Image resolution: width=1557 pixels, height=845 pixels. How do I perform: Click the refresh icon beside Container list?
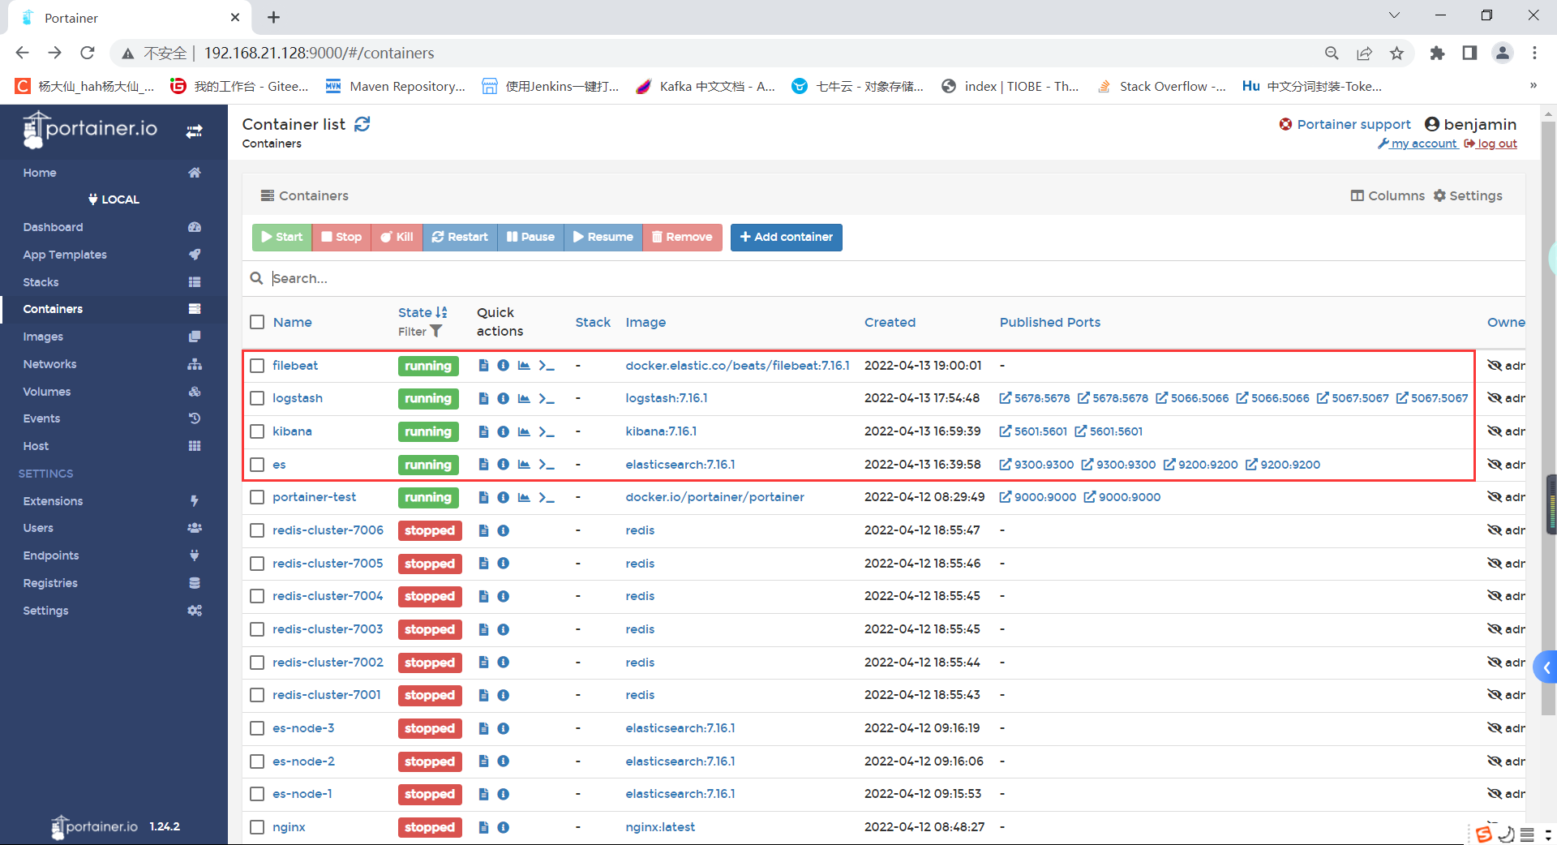[x=362, y=124]
